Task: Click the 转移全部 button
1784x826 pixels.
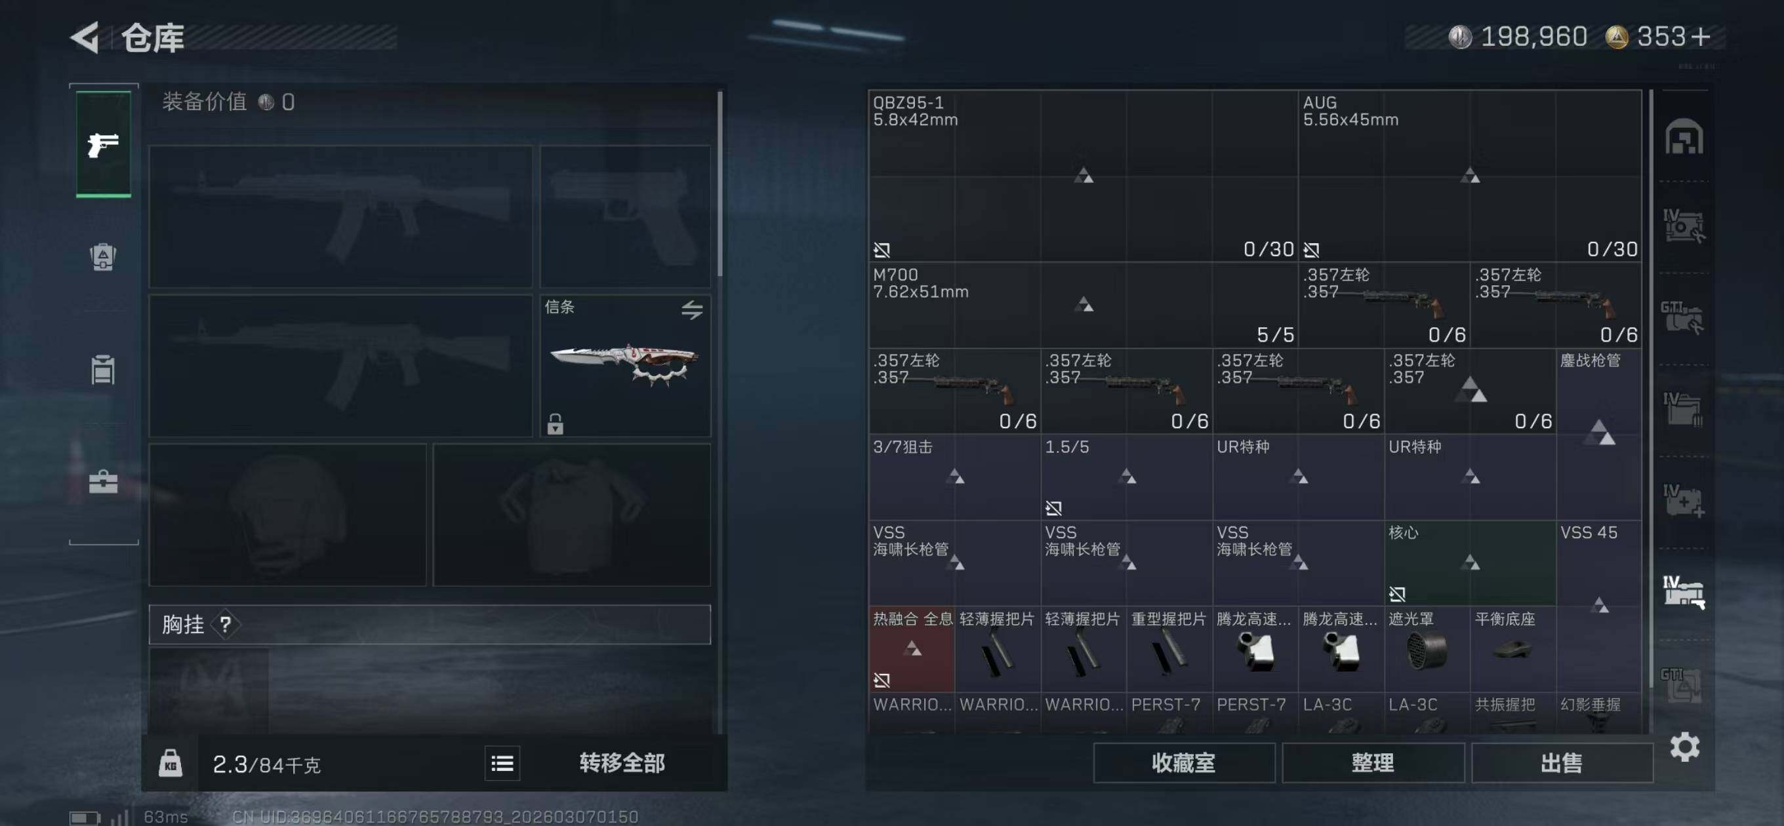Action: point(621,763)
